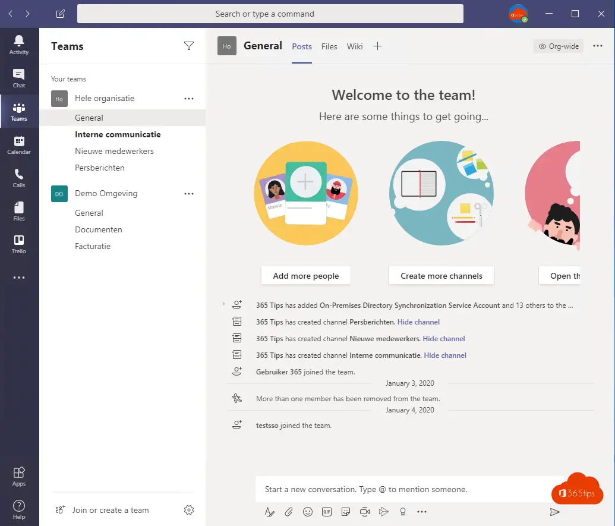Image resolution: width=615 pixels, height=526 pixels.
Task: Hide channel link for Nieuwe medewerkers
Action: point(444,339)
